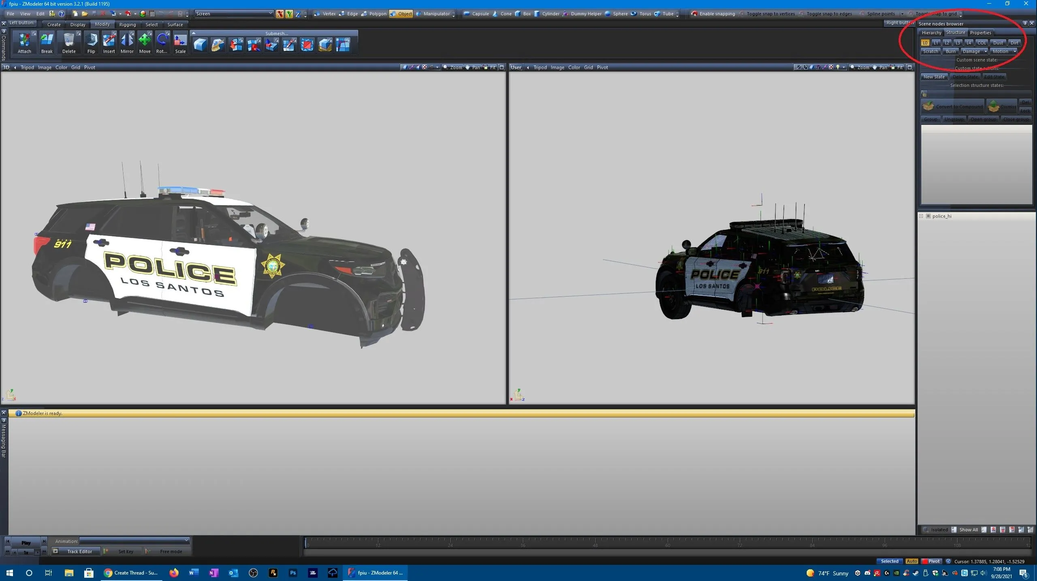Expand the Damage state dropdown arrow
Image resolution: width=1037 pixels, height=581 pixels.
click(985, 51)
